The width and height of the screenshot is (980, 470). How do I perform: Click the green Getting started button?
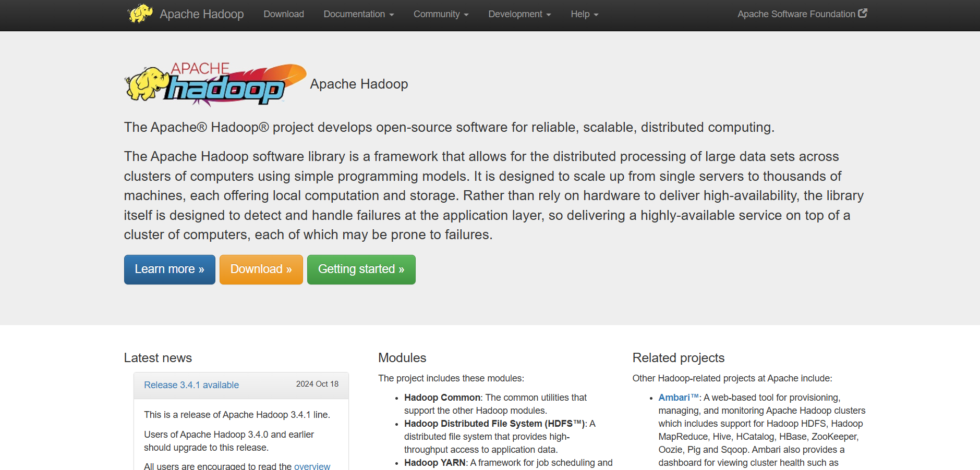click(x=361, y=269)
